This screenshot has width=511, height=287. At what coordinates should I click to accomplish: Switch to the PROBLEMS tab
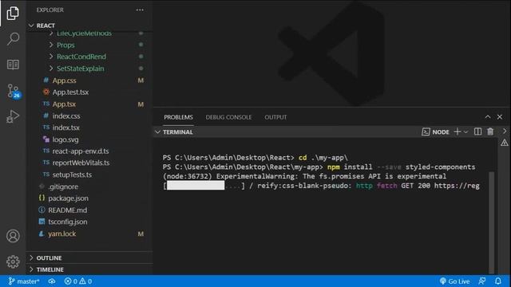tap(178, 117)
